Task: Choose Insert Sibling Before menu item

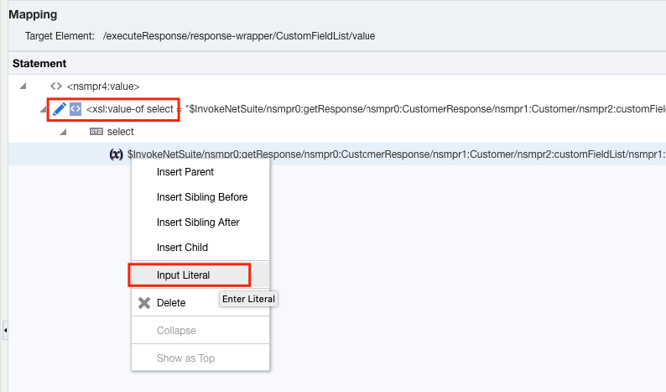Action: pos(201,197)
